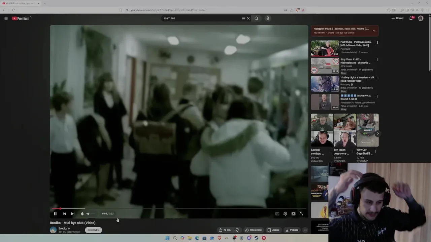
Task: Like the video (70 tys.)
Action: tap(225, 230)
